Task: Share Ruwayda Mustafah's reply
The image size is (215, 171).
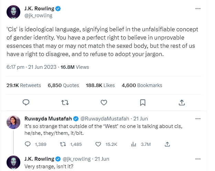Action: (x=168, y=145)
